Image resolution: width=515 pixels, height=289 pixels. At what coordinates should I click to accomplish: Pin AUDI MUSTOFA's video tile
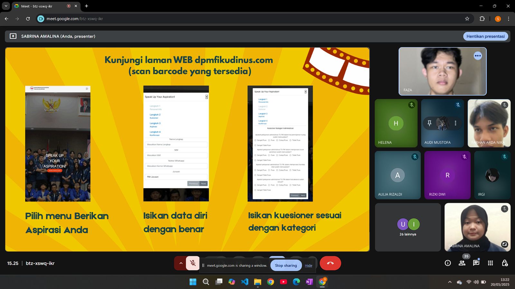pos(429,123)
